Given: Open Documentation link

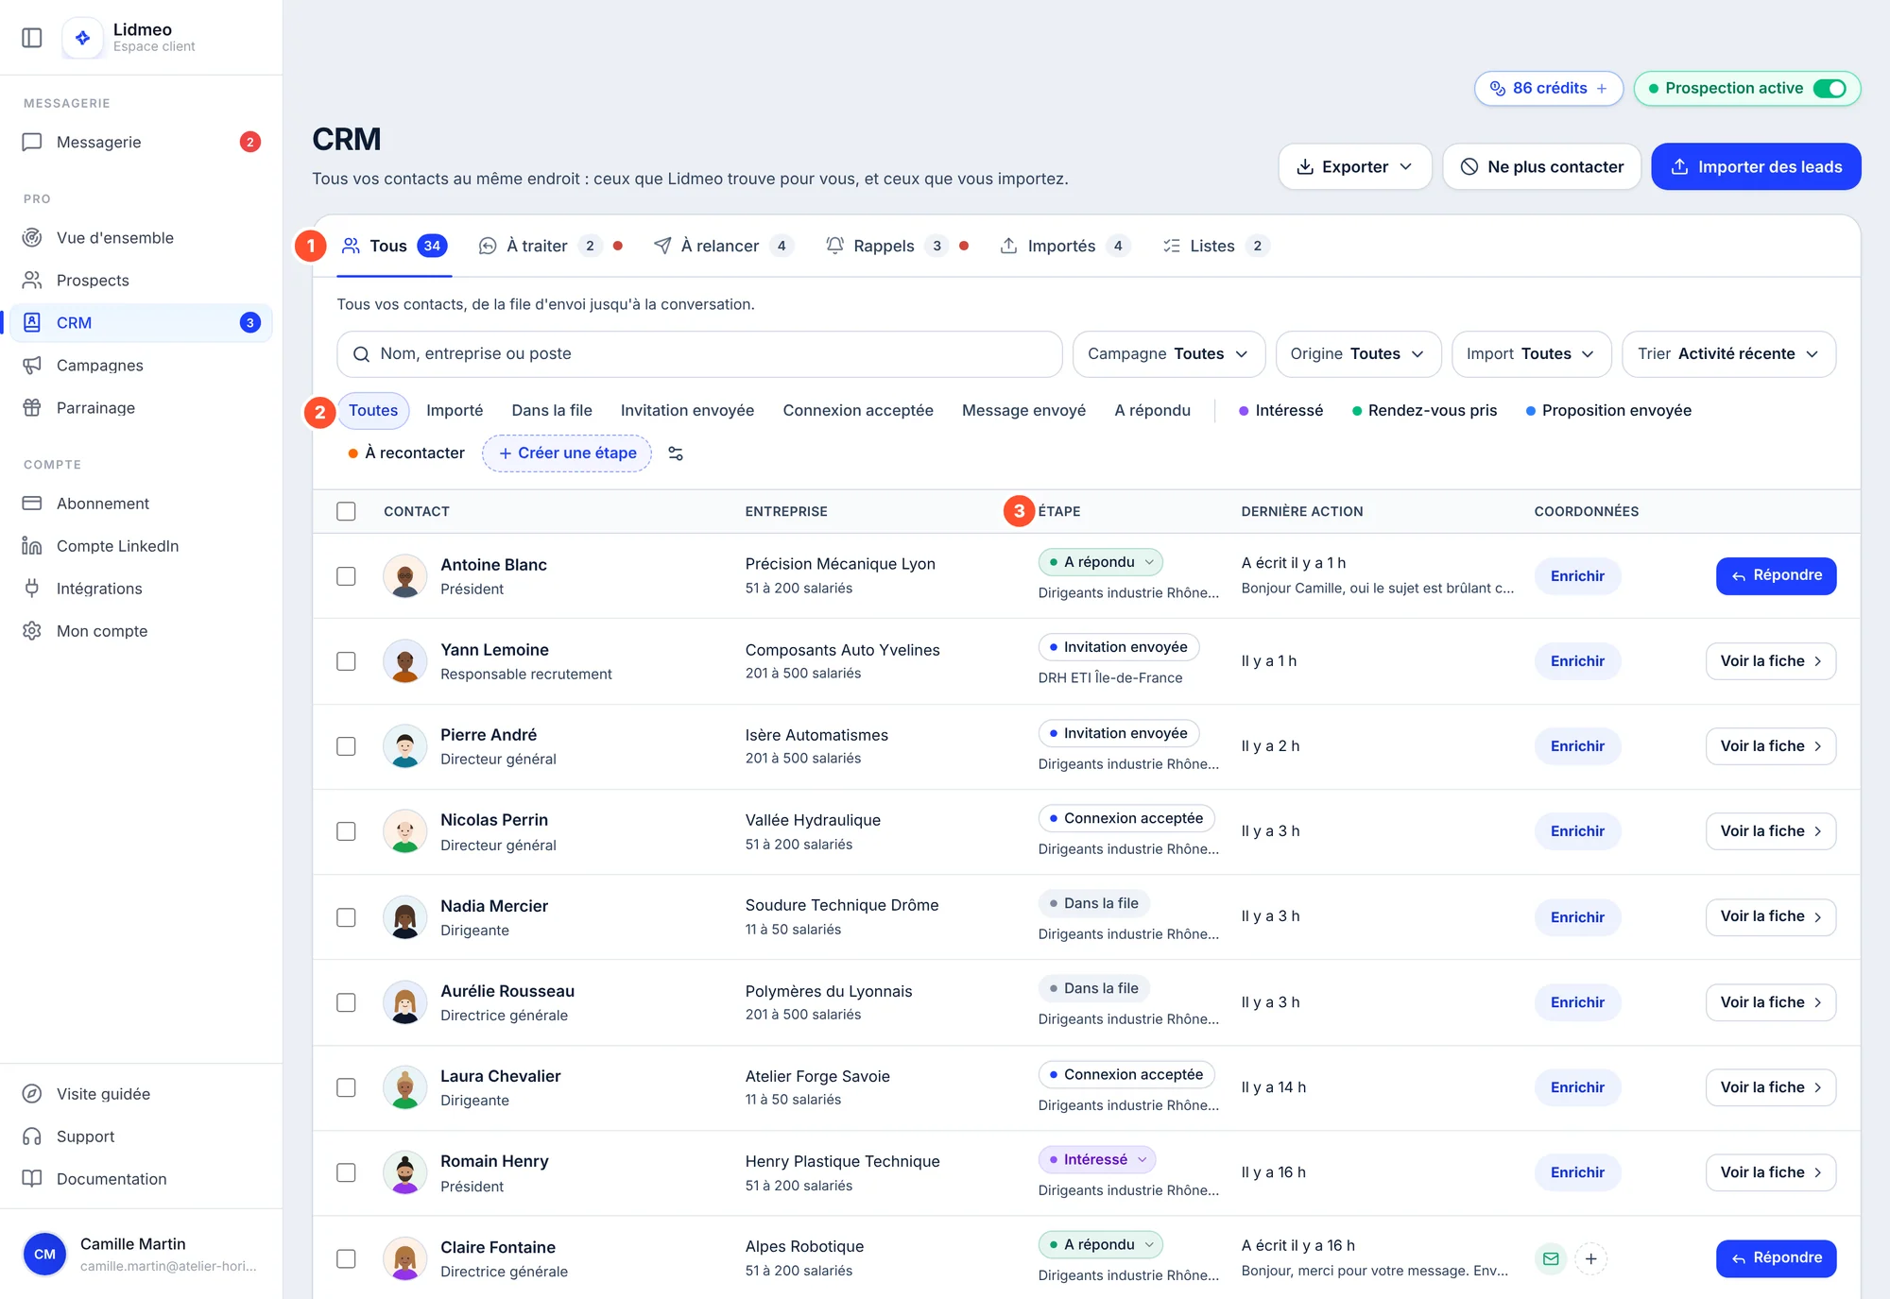Looking at the screenshot, I should [142, 1178].
